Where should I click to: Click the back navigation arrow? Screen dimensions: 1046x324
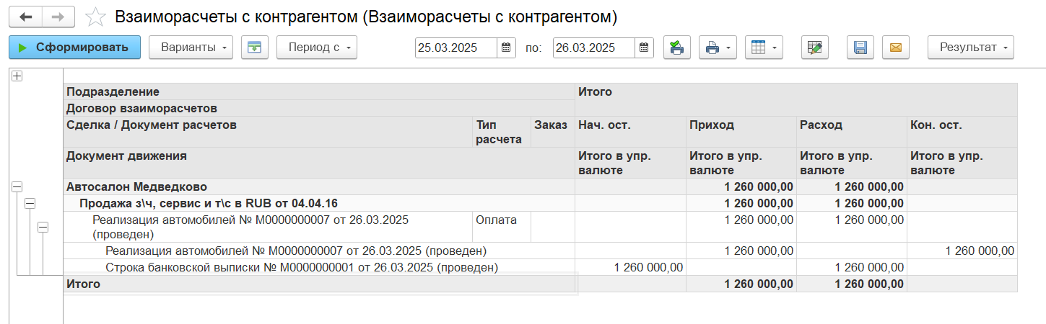pos(25,17)
